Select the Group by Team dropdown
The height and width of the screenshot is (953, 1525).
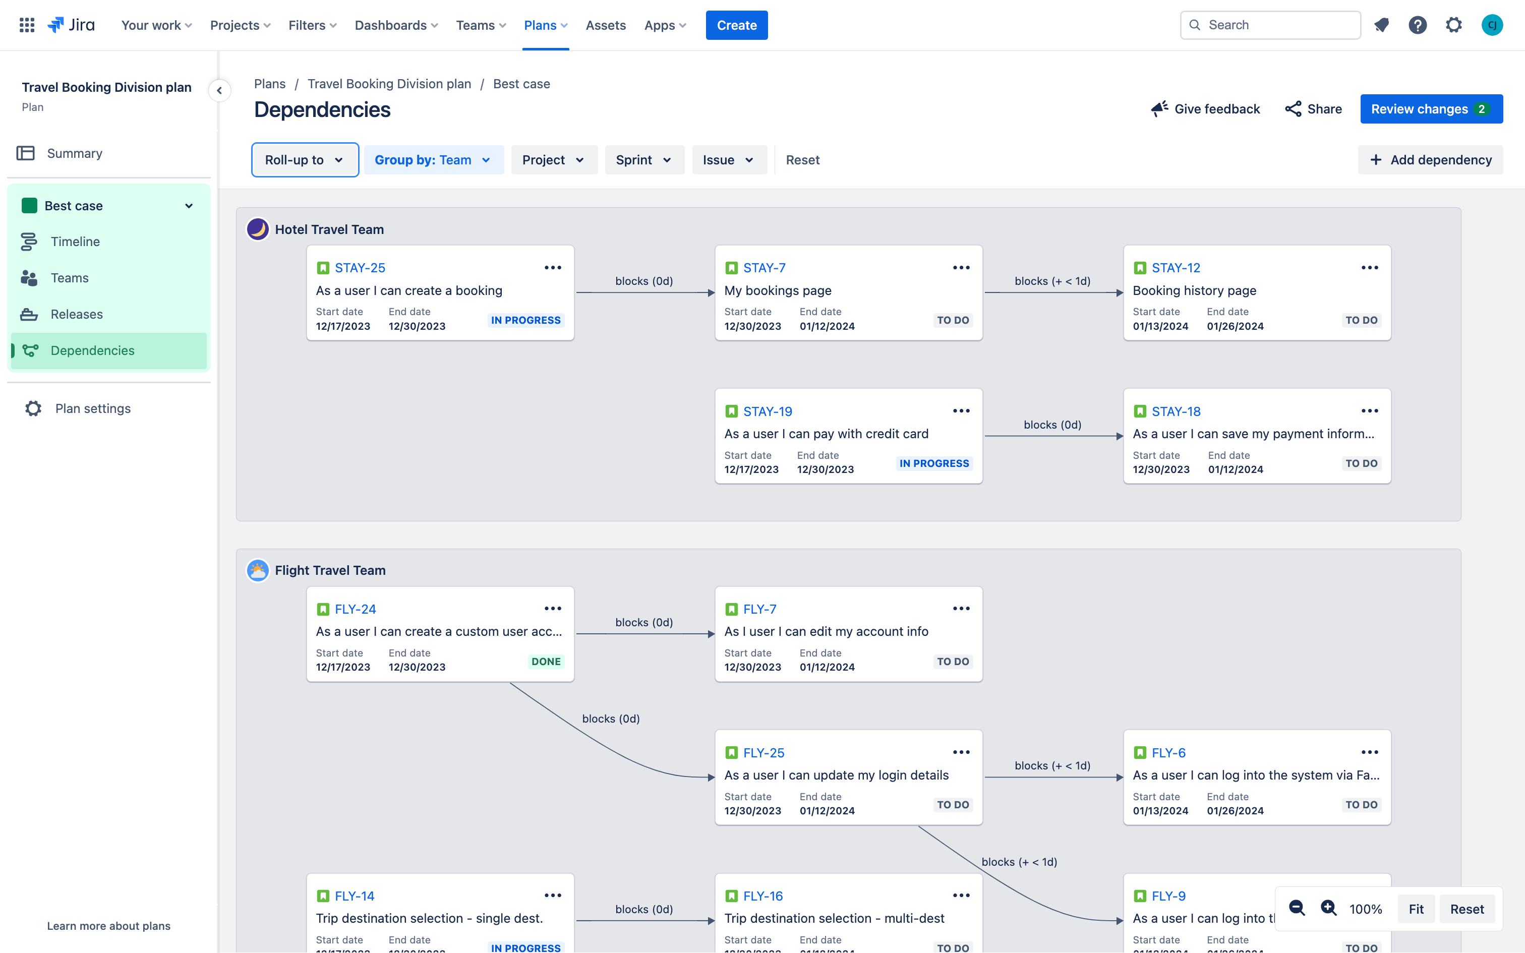[x=433, y=160]
